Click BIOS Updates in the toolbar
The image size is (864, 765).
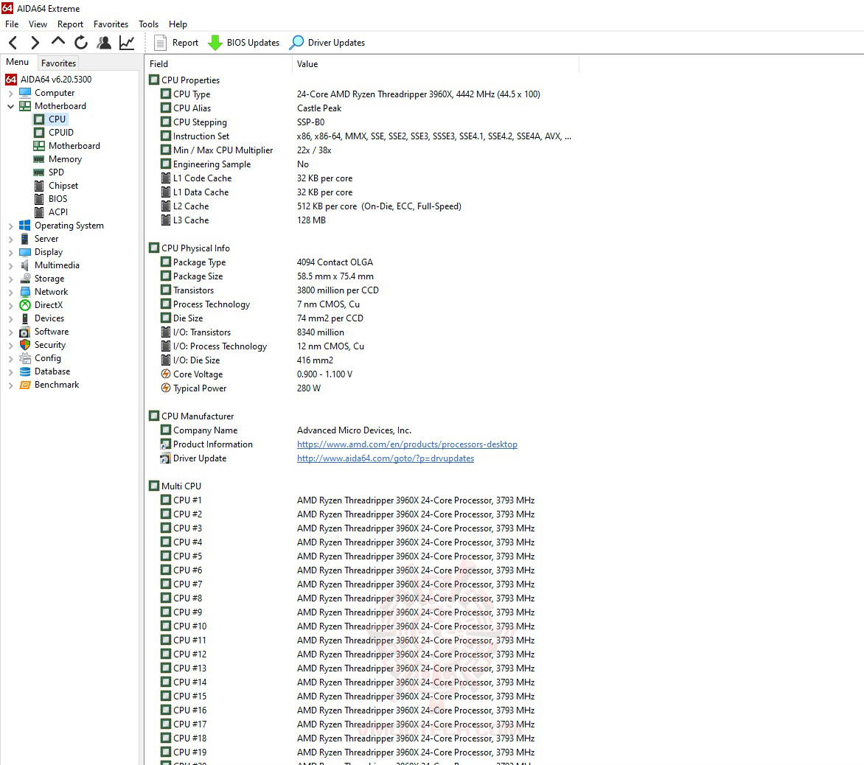click(243, 43)
